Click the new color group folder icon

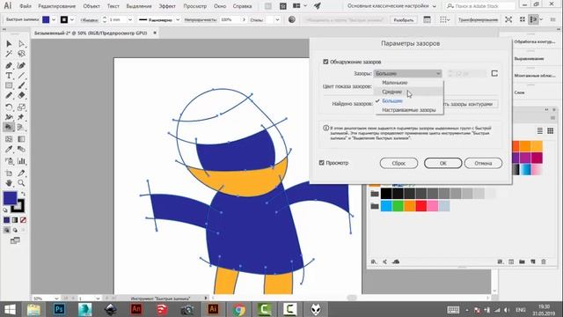click(522, 262)
